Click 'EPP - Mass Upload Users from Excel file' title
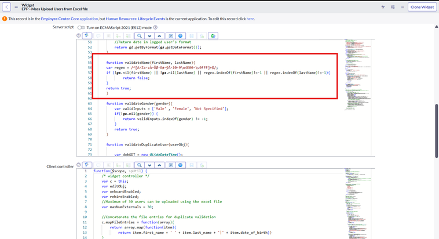 click(54, 9)
